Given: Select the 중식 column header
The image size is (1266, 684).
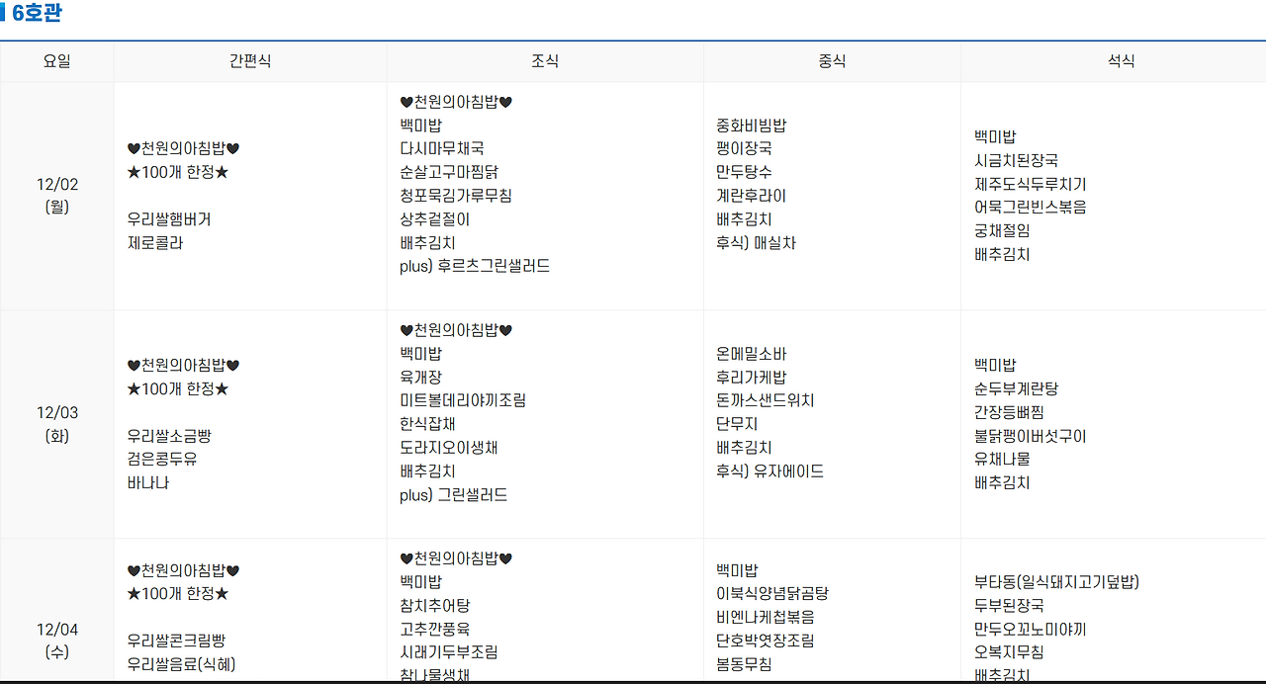Looking at the screenshot, I should point(831,60).
